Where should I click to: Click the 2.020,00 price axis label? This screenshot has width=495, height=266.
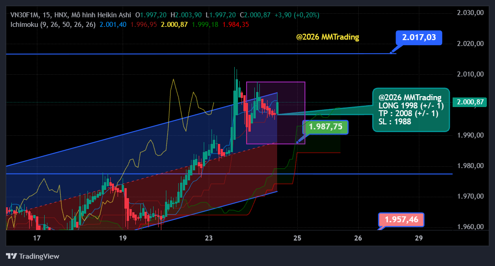point(470,44)
